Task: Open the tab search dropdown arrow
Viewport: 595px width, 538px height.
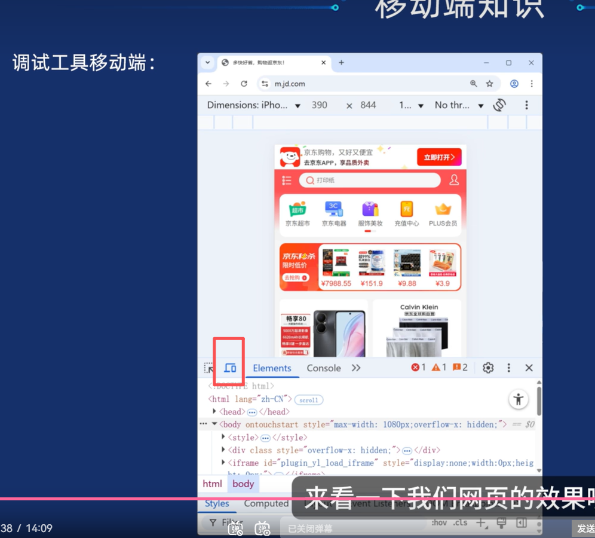Action: coord(207,62)
